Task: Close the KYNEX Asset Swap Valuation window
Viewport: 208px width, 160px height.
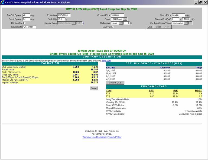Action: point(205,2)
